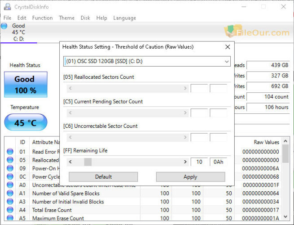The image size is (294, 225).
Task: Click the 45 °C temperature button
Action: point(26,122)
